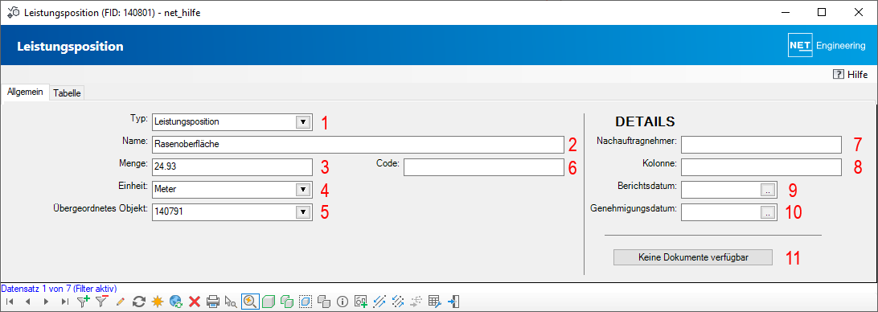
Task: Maximize the Leistungsposition window
Action: [822, 12]
